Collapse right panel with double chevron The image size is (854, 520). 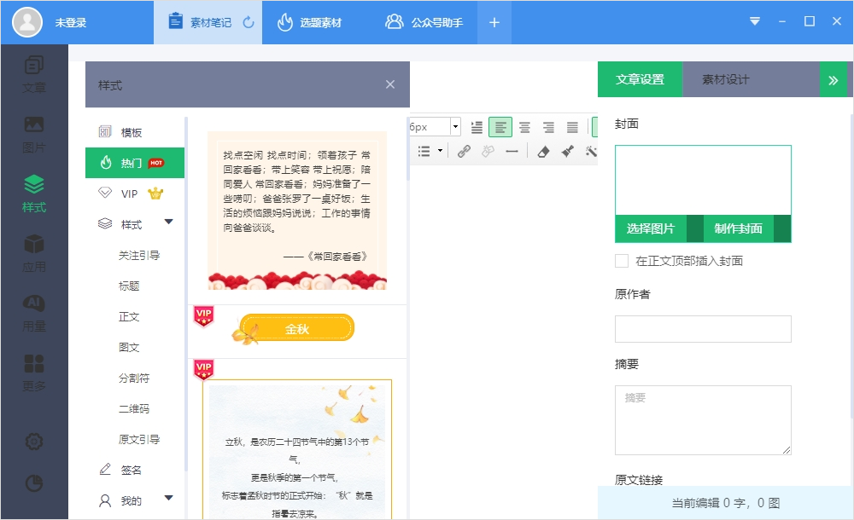coord(834,80)
